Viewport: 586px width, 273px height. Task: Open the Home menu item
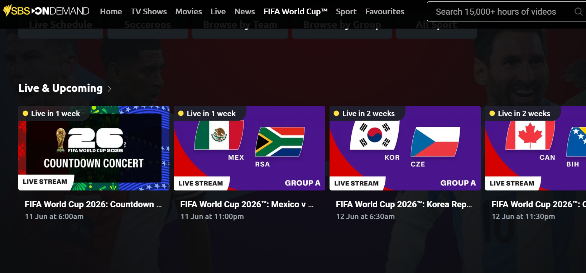111,11
